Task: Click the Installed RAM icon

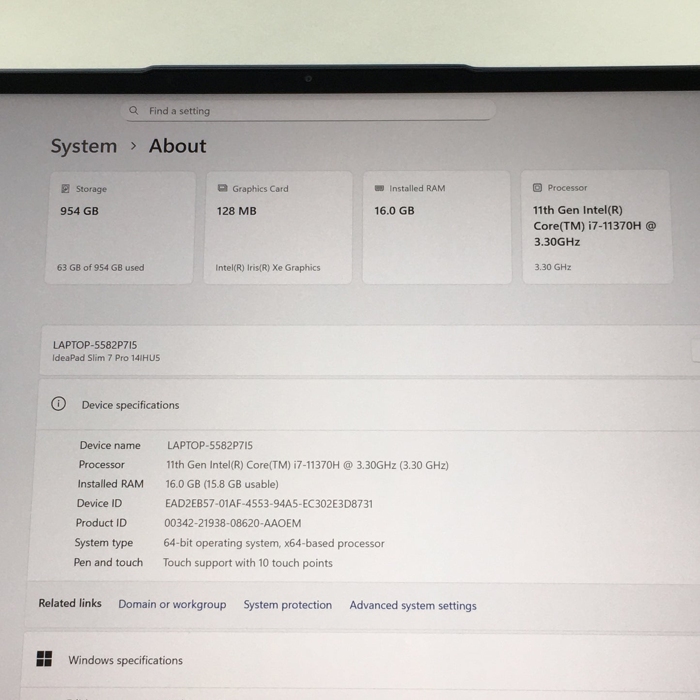Action: coord(379,188)
